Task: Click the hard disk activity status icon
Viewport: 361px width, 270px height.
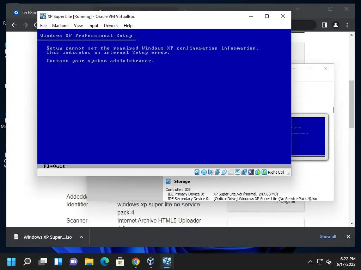Action: 197,172
